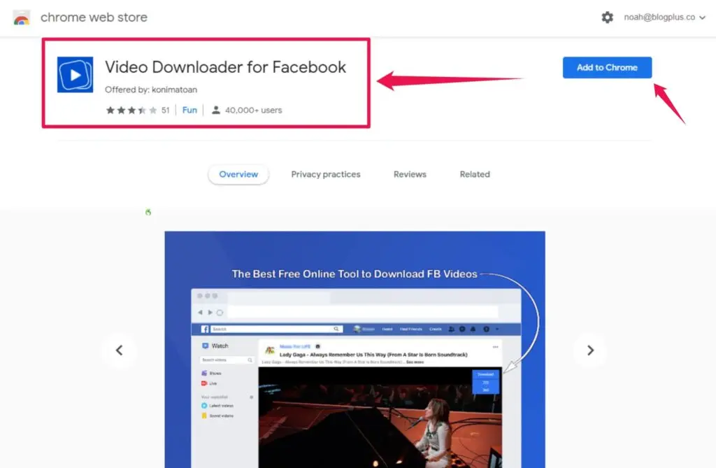The width and height of the screenshot is (716, 468).
Task: Click the Download button in the preview screenshot
Action: click(x=485, y=374)
